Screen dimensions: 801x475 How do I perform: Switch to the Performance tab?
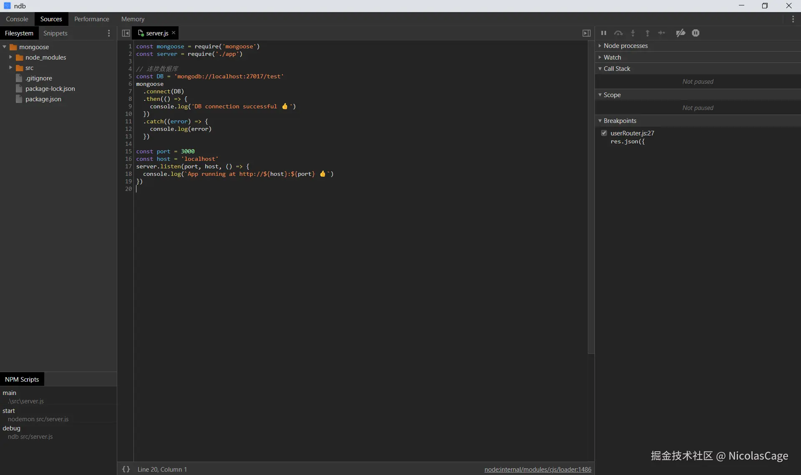[91, 19]
